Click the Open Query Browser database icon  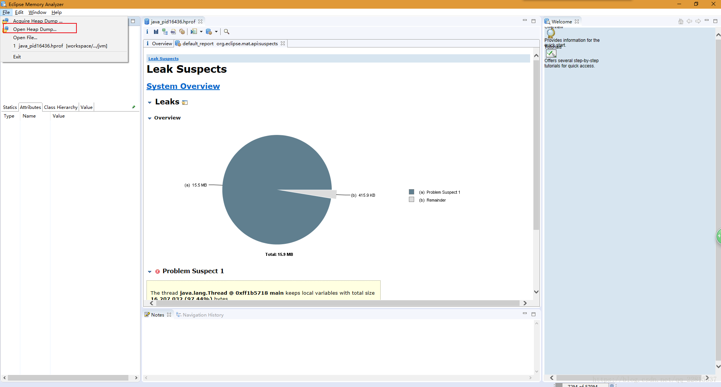209,32
